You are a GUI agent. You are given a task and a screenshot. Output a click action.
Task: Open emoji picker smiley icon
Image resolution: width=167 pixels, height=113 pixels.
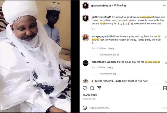click(85, 108)
